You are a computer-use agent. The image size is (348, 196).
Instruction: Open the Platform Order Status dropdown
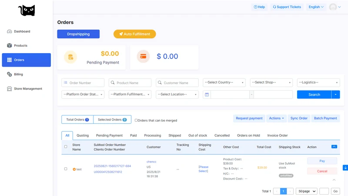point(83,95)
